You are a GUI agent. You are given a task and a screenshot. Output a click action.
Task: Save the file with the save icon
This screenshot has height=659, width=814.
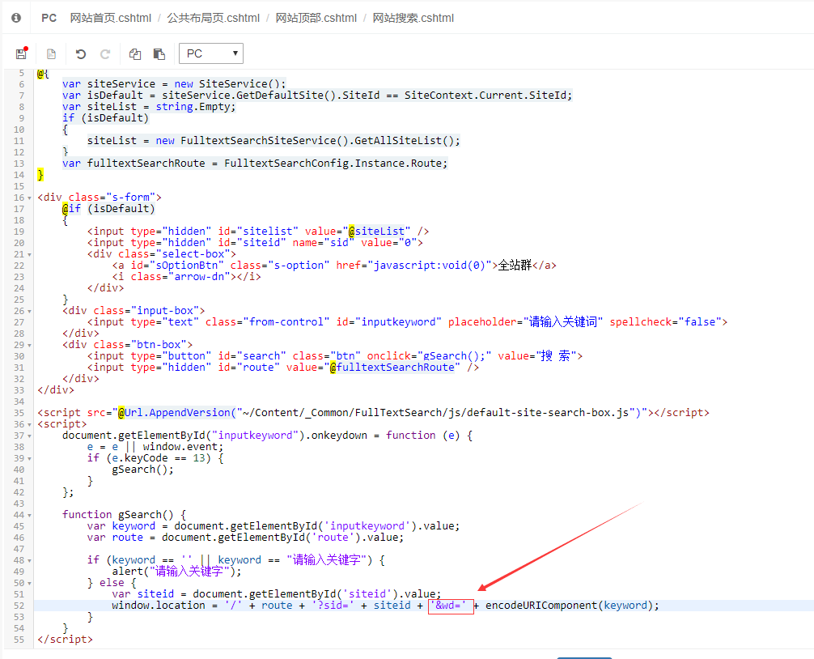coord(22,54)
